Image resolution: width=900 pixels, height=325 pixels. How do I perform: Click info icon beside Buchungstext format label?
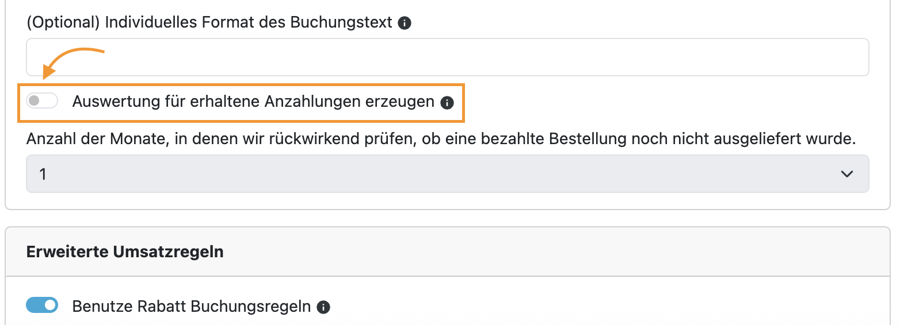[405, 23]
